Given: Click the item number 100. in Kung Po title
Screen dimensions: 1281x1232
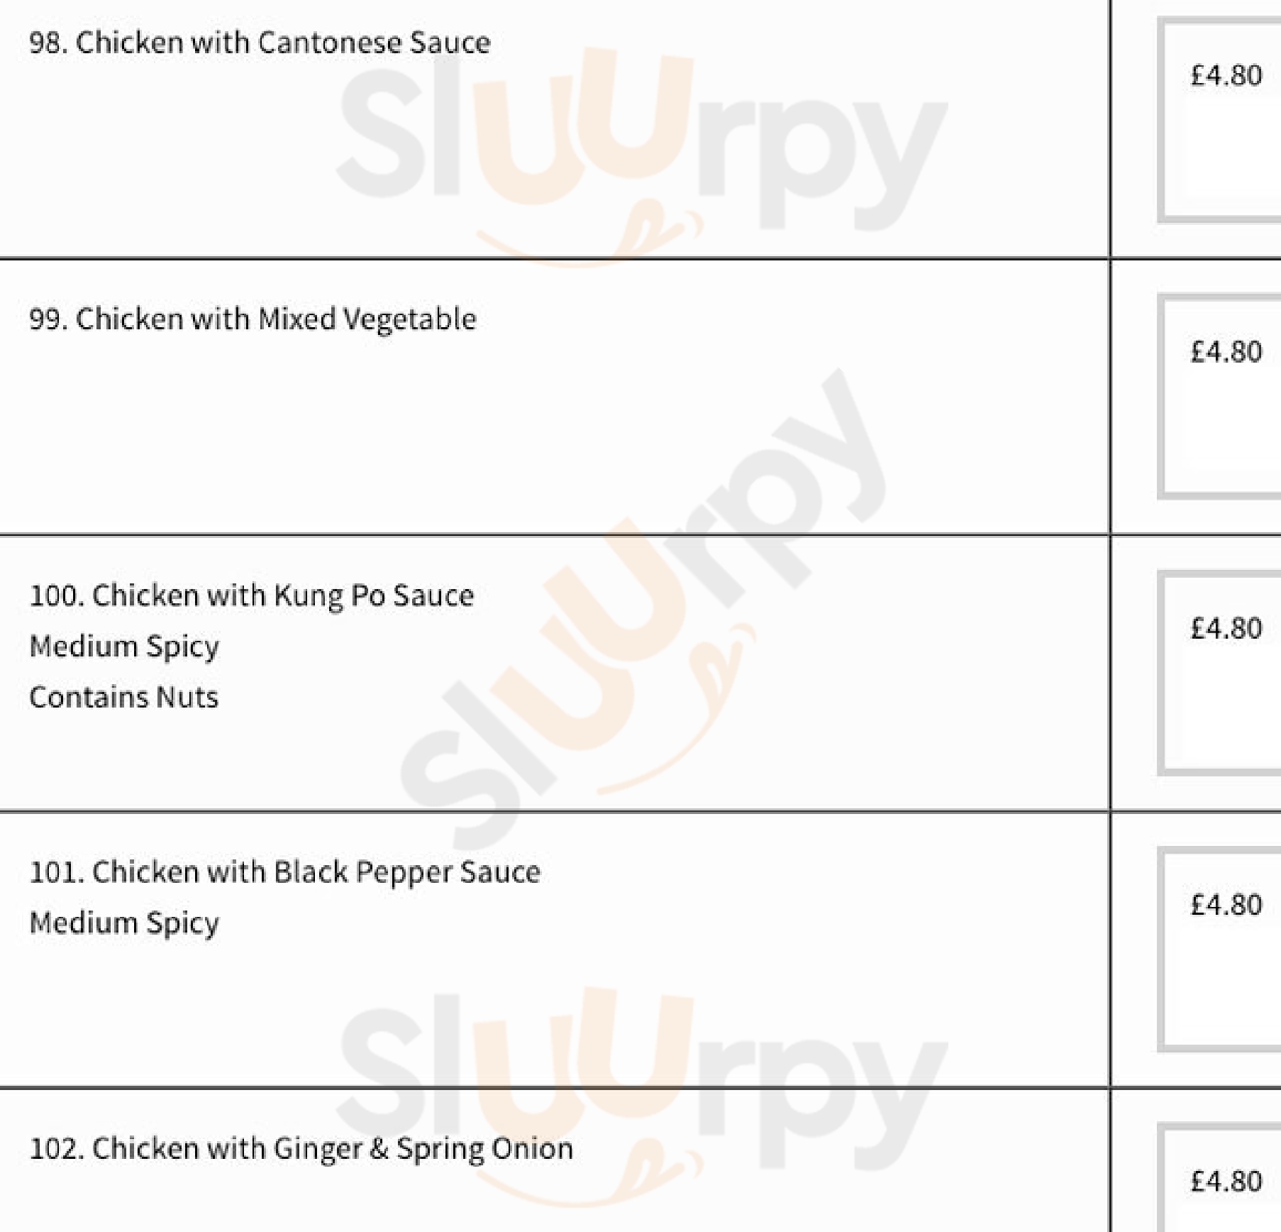Looking at the screenshot, I should click(57, 595).
